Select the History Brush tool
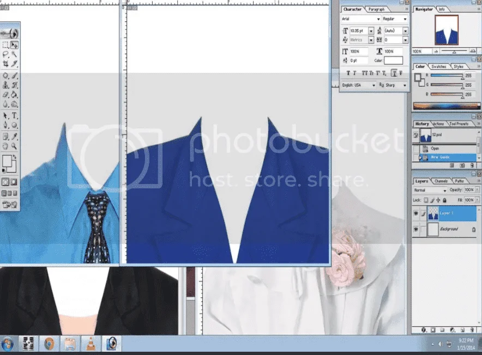Image resolution: width=482 pixels, height=355 pixels. [14, 85]
